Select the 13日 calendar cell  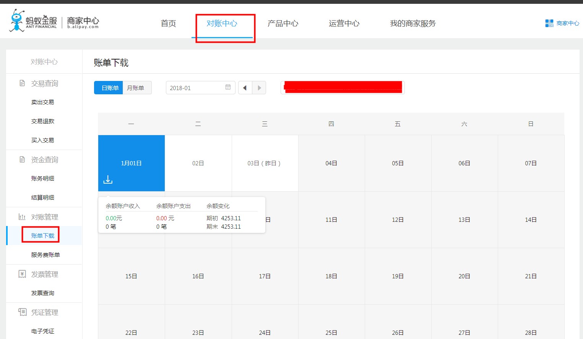[x=464, y=220]
